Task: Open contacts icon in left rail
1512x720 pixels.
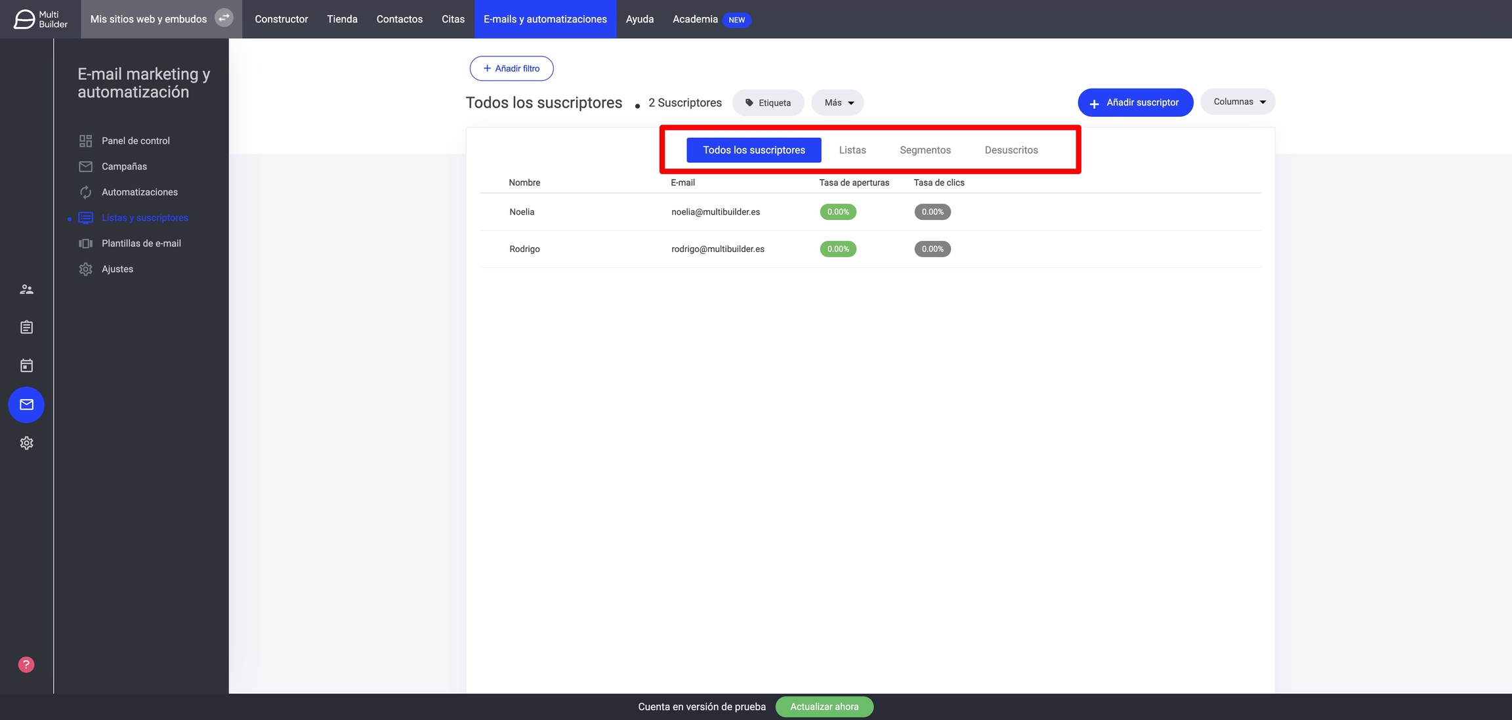Action: tap(26, 289)
